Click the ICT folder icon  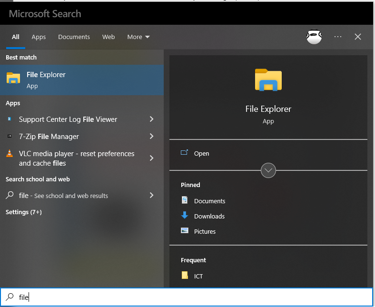(184, 275)
